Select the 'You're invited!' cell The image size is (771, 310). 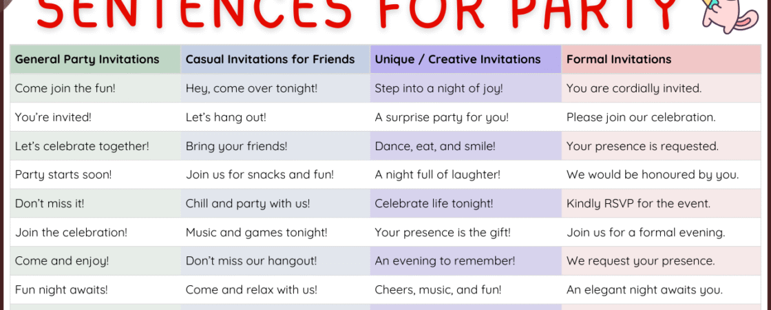(x=53, y=117)
